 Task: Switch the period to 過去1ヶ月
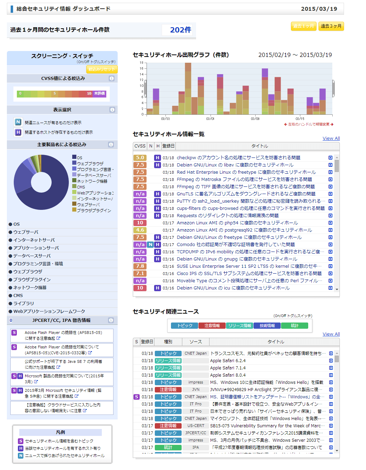pyautogui.click(x=303, y=26)
